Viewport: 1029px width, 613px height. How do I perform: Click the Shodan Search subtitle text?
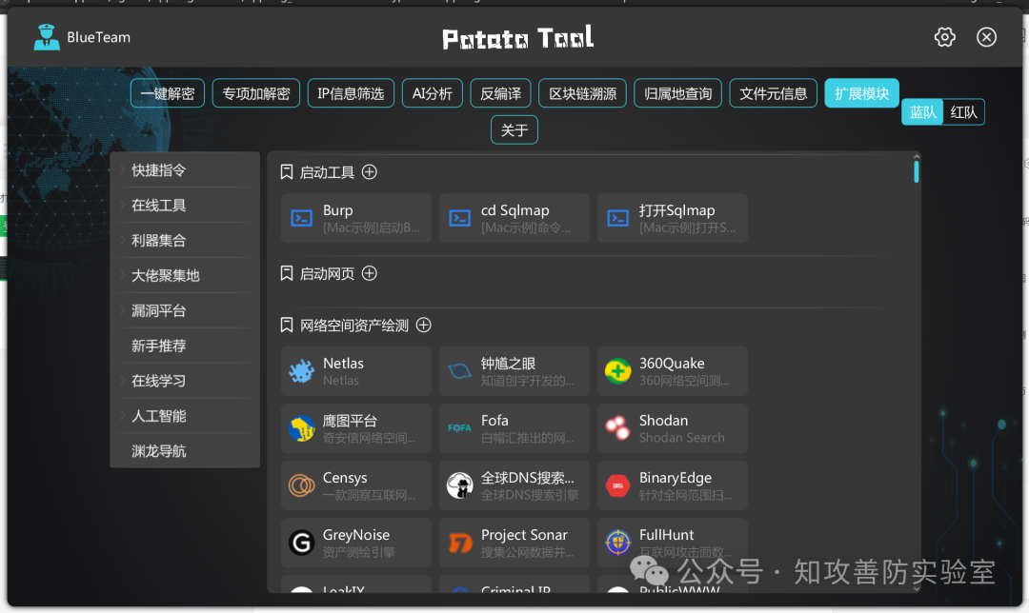(682, 437)
